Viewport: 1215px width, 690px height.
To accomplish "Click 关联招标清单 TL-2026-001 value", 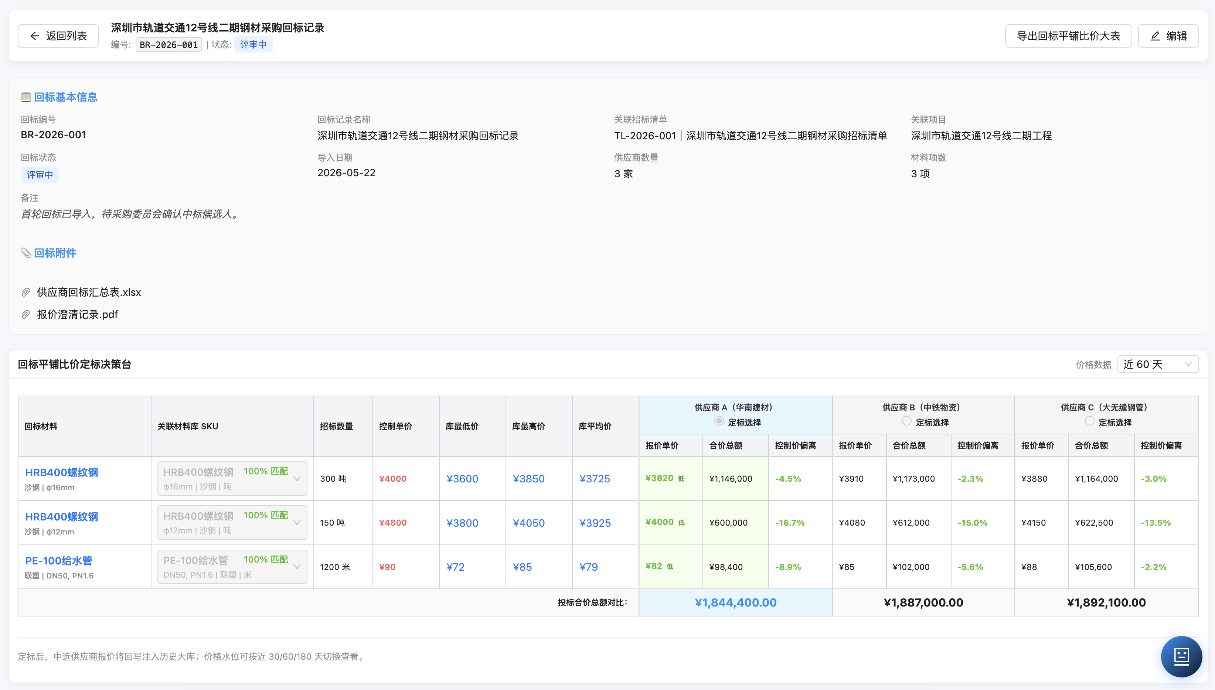I will click(751, 136).
